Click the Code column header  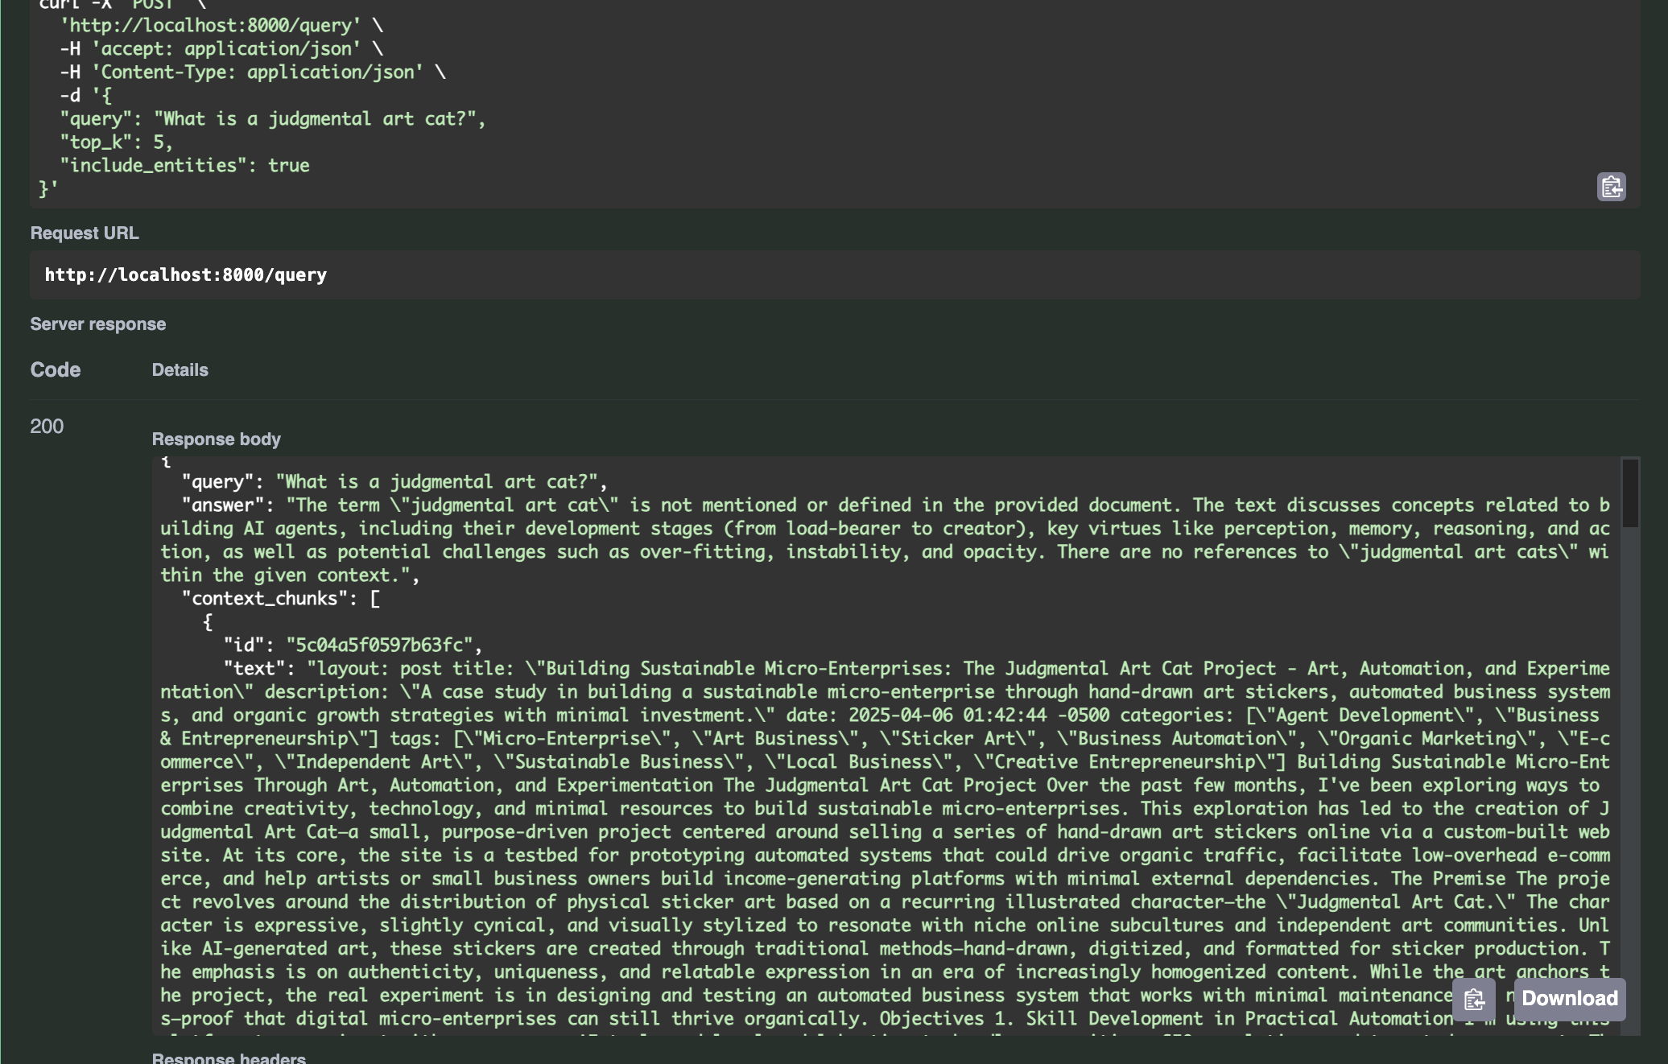(56, 370)
